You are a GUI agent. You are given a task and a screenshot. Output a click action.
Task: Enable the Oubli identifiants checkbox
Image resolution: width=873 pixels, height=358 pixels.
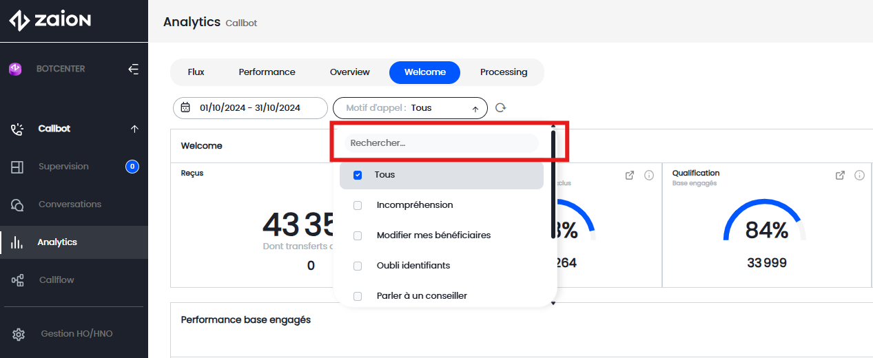358,266
